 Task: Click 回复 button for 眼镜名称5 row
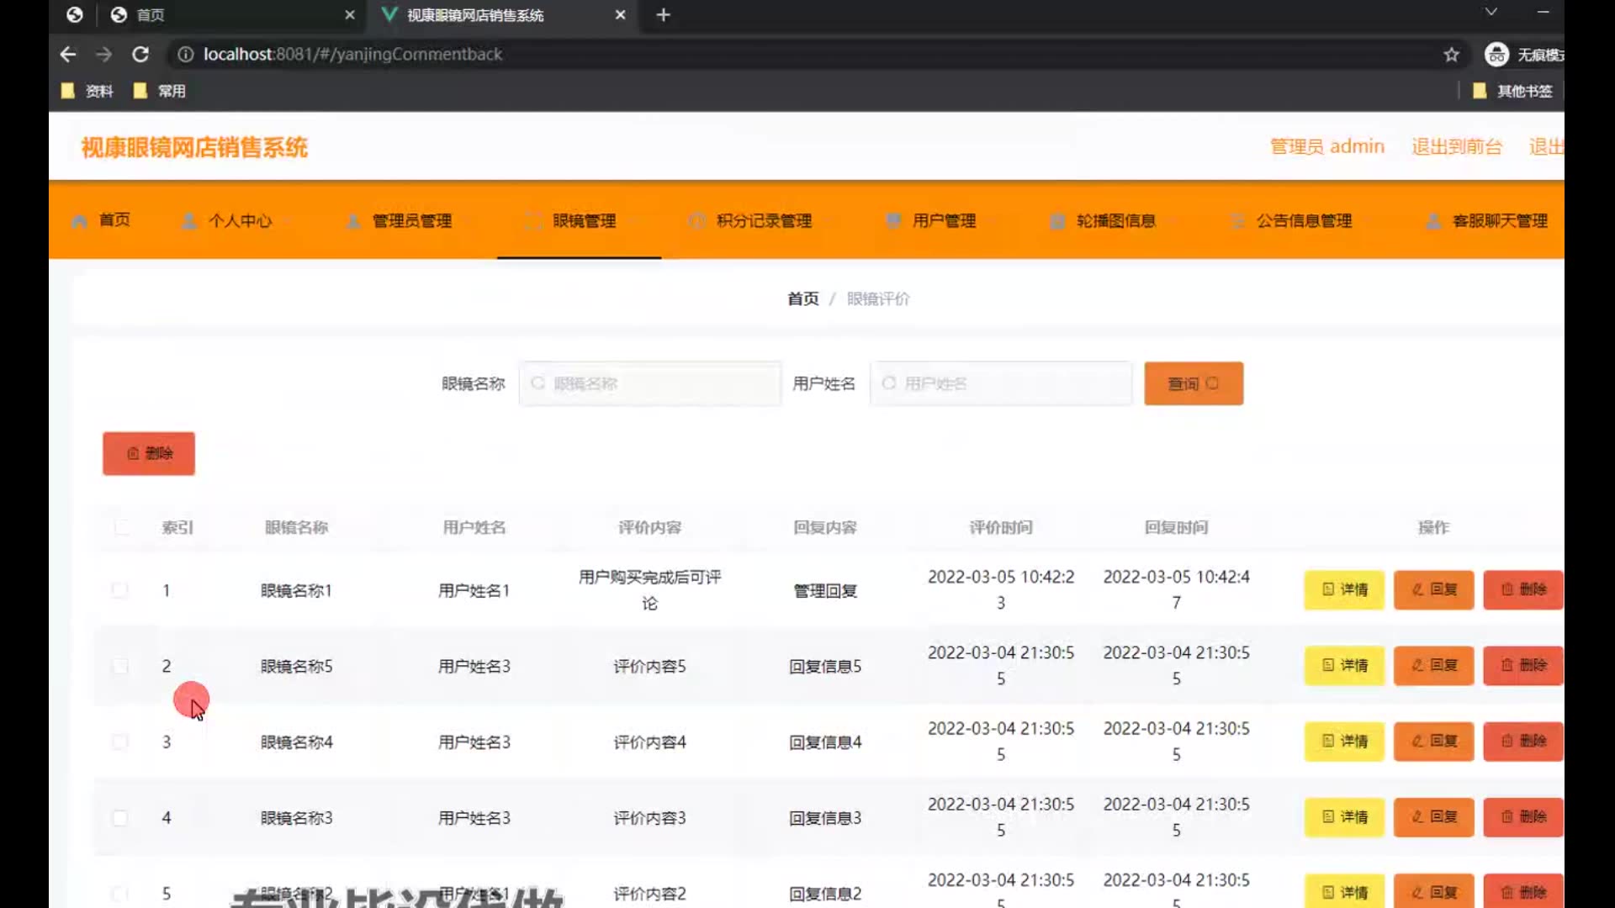(x=1433, y=666)
